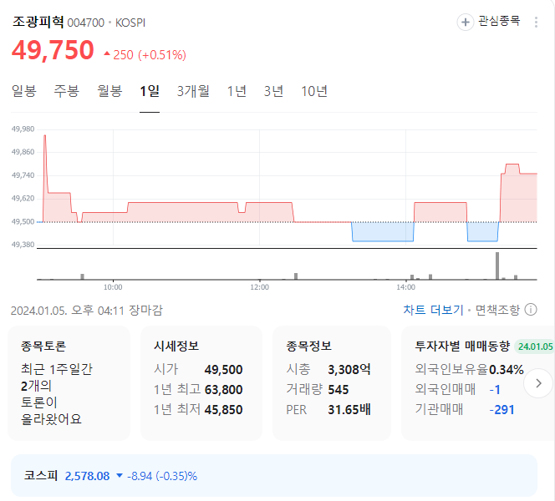This screenshot has height=501, width=555.
Task: Click the 관심종목 label button
Action: pyautogui.click(x=499, y=21)
